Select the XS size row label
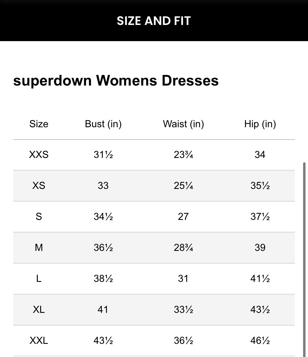 39,186
